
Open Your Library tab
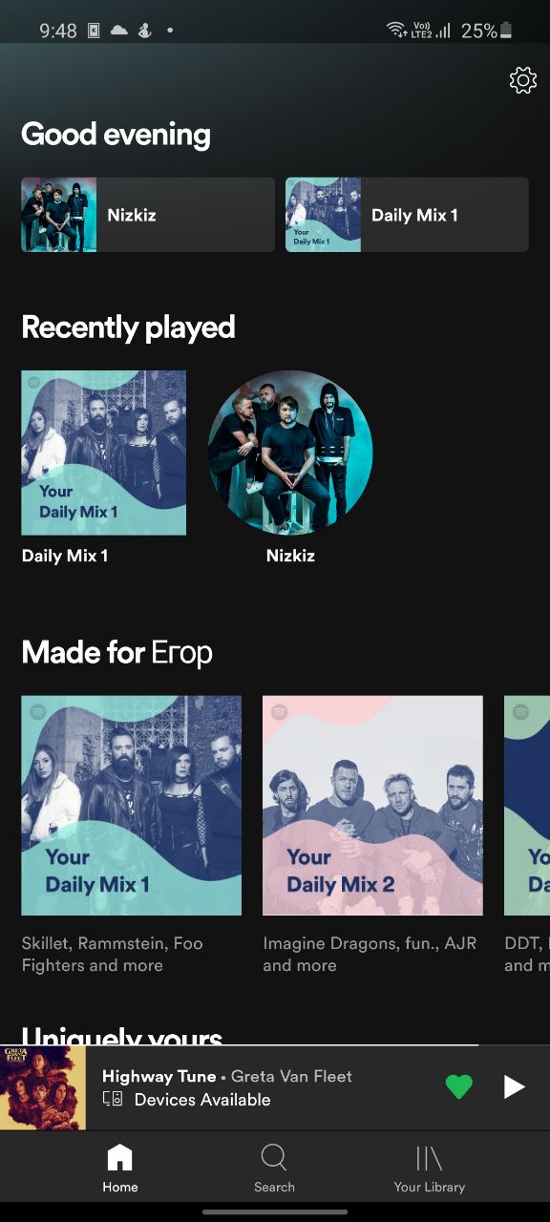coord(429,1169)
